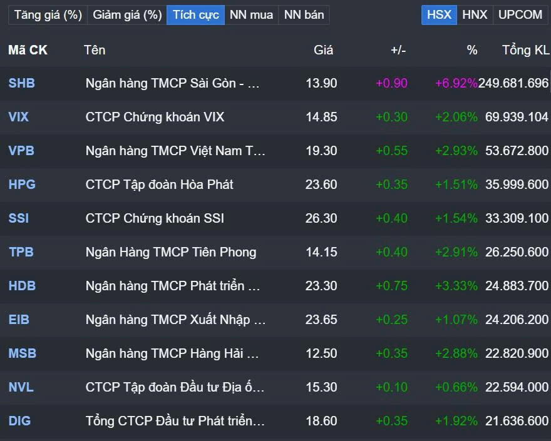This screenshot has height=441, width=551.
Task: Open the NN bán tab
Action: coord(304,15)
